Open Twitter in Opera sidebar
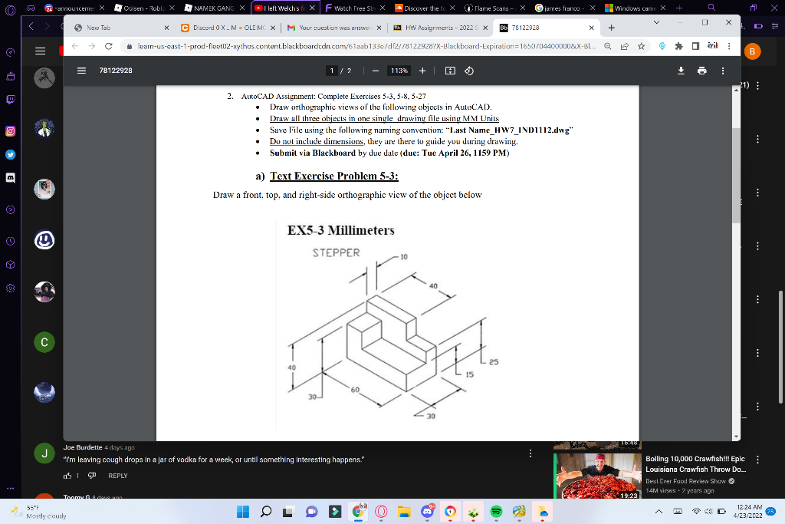The width and height of the screenshot is (785, 524). [x=11, y=154]
